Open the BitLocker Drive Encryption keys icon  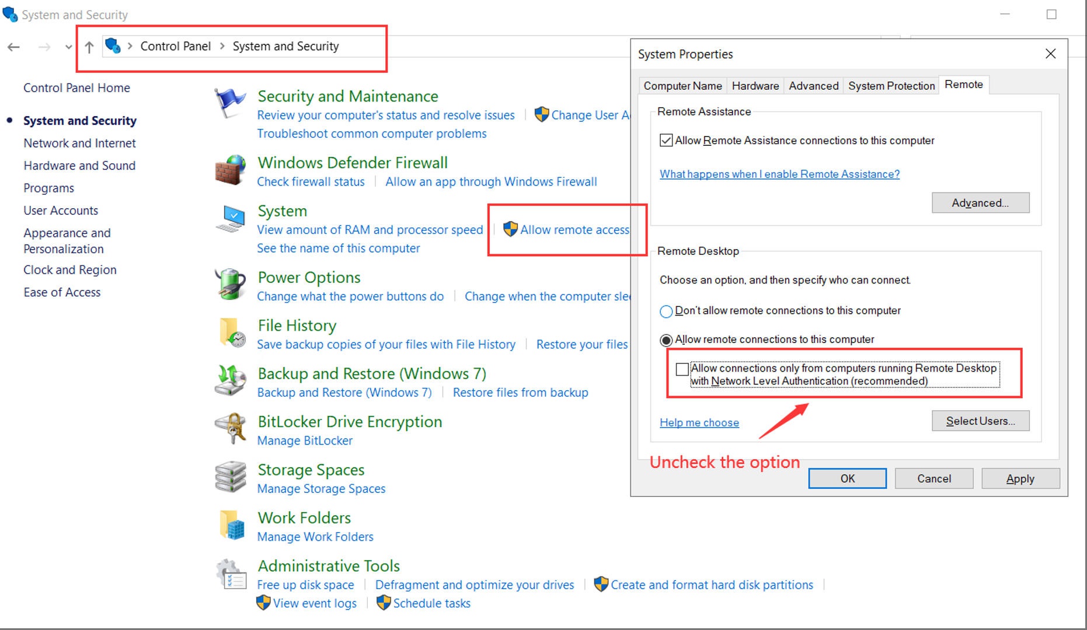point(231,429)
